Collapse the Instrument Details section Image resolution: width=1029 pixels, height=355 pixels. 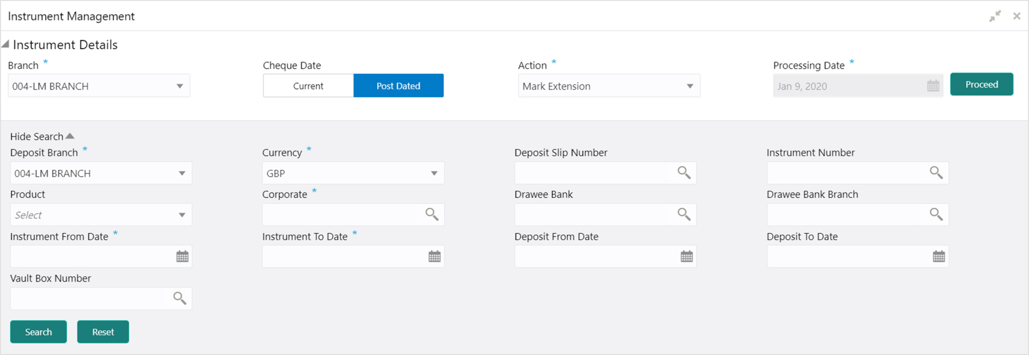[x=5, y=44]
